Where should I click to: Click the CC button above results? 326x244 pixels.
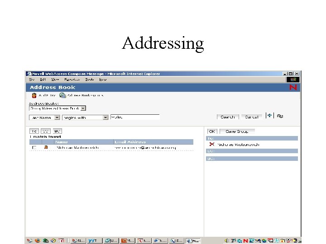[x=46, y=131]
